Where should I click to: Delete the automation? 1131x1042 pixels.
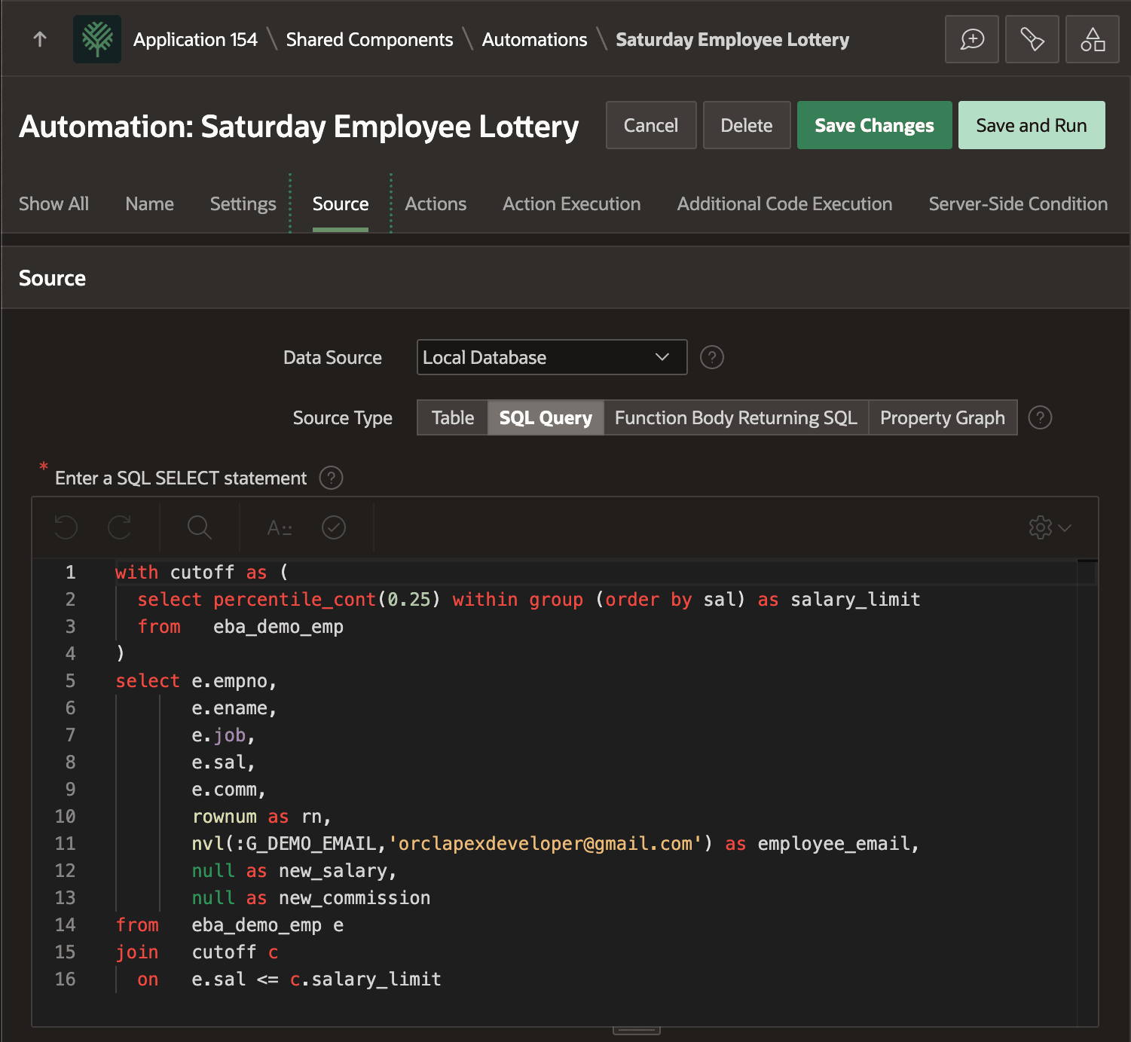pyautogui.click(x=747, y=125)
